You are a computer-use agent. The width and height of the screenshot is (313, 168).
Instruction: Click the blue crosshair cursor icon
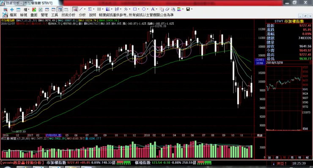(12, 9)
